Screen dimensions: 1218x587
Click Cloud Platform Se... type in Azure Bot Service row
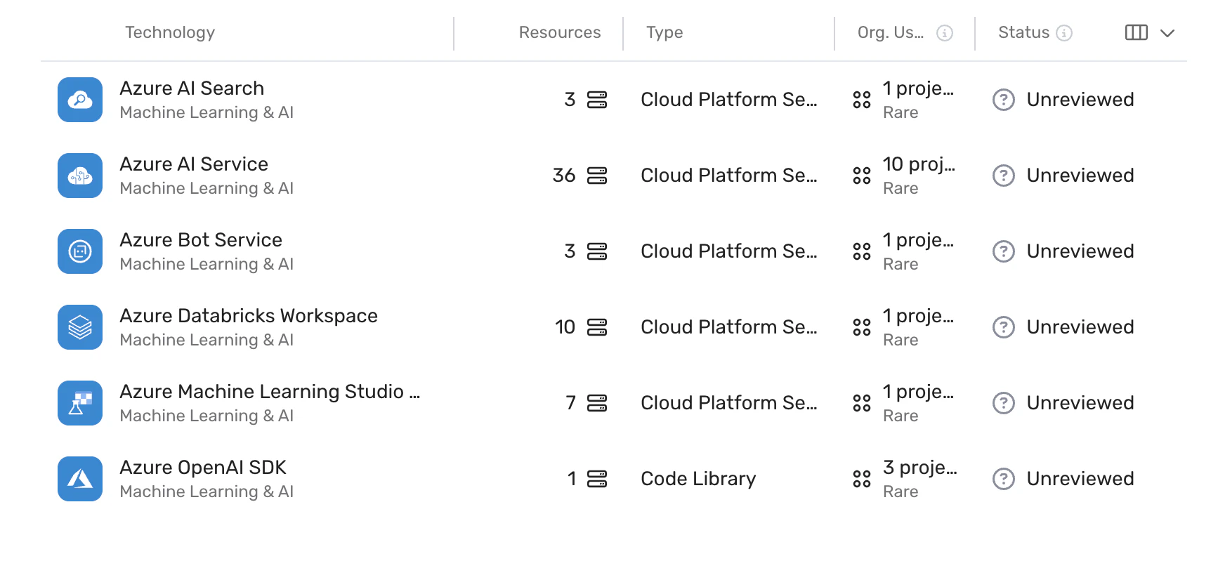tap(729, 251)
